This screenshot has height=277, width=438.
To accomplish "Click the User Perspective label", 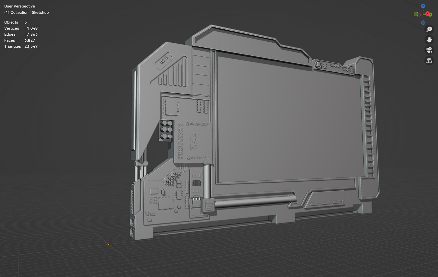I will 19,6.
